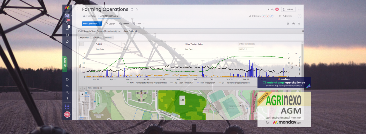This screenshot has width=366, height=134.
Task: Click the See plans button
Action: click(x=65, y=64)
